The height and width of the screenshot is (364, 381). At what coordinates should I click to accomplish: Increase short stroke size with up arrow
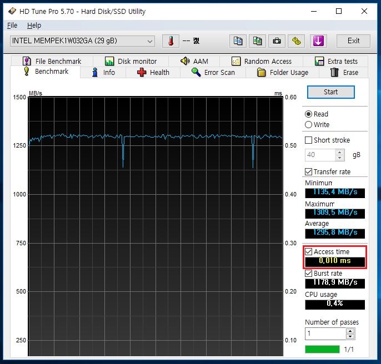coord(340,152)
